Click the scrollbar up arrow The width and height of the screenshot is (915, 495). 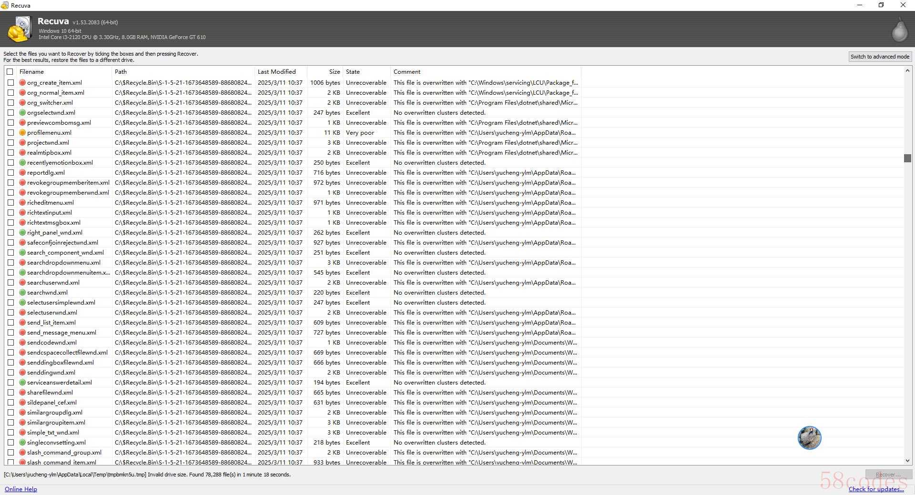[907, 71]
